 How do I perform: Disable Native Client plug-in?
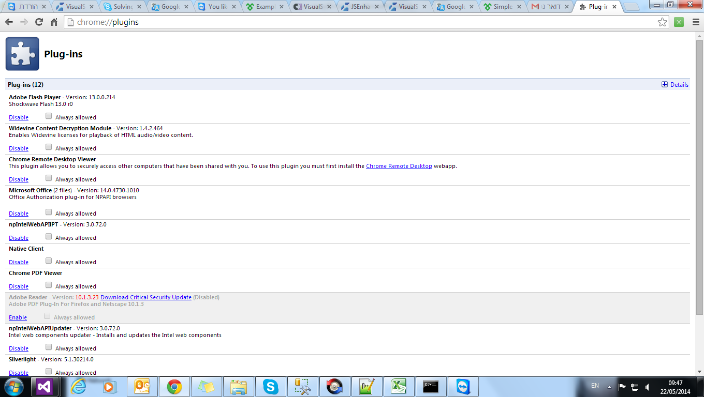click(19, 262)
